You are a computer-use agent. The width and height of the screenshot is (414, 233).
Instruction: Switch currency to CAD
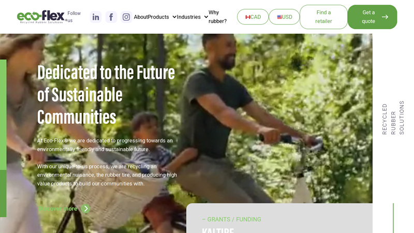253,17
